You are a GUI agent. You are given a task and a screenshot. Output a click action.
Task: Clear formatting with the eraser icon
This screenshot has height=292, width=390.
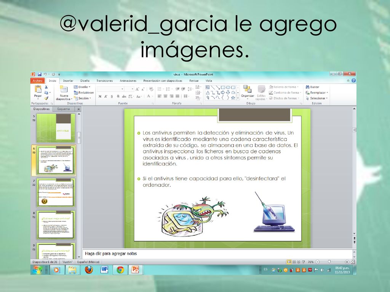point(151,89)
